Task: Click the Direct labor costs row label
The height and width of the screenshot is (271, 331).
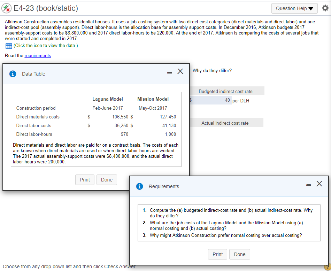Action: (x=34, y=125)
